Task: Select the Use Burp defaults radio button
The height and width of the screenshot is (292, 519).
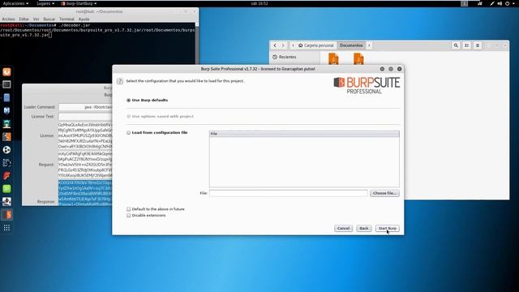Action: pos(128,100)
